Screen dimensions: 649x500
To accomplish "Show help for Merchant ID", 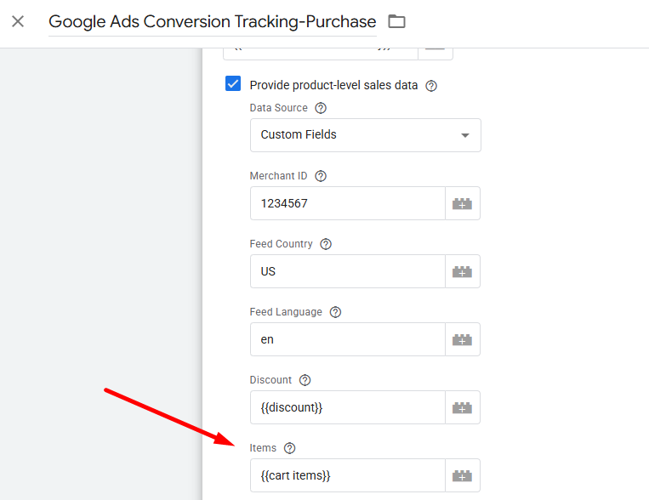I will coord(321,176).
